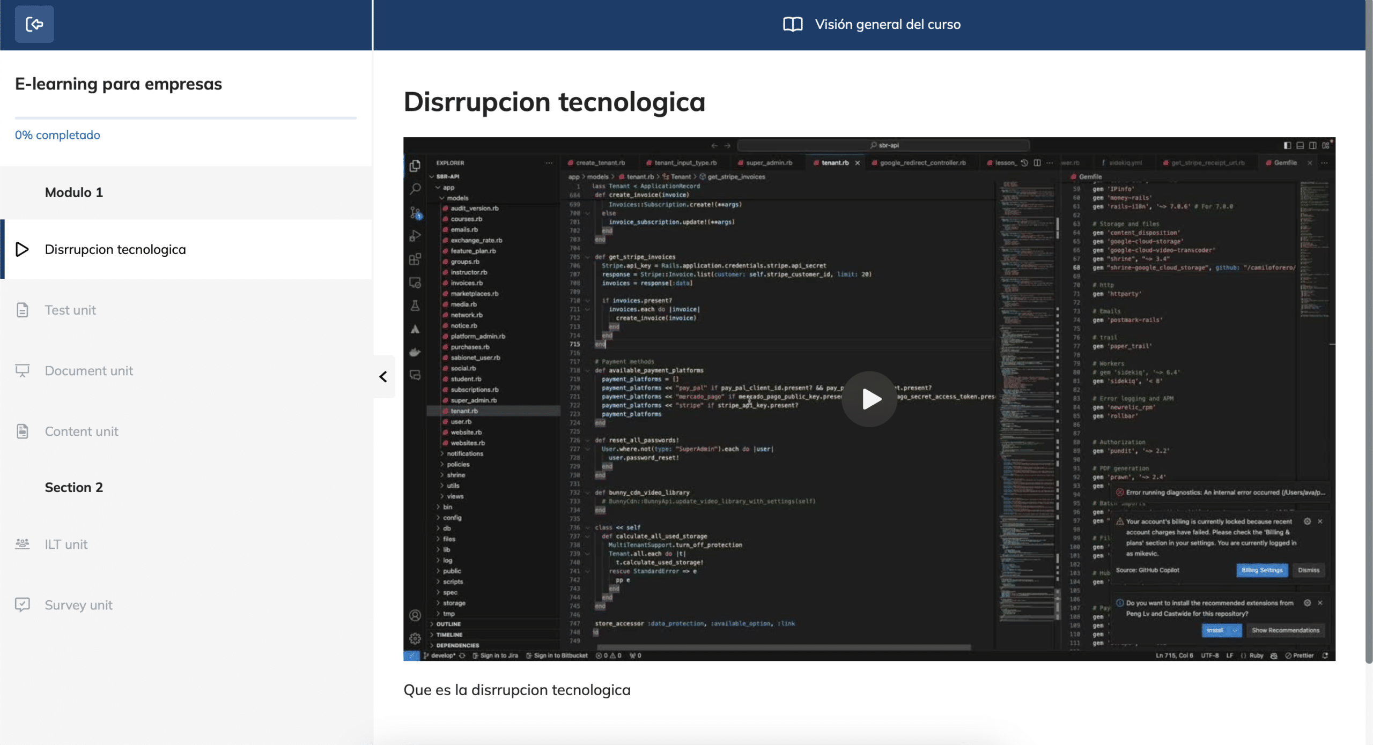The image size is (1373, 745).
Task: Click the ILT unit lesson icon
Action: [x=22, y=543]
